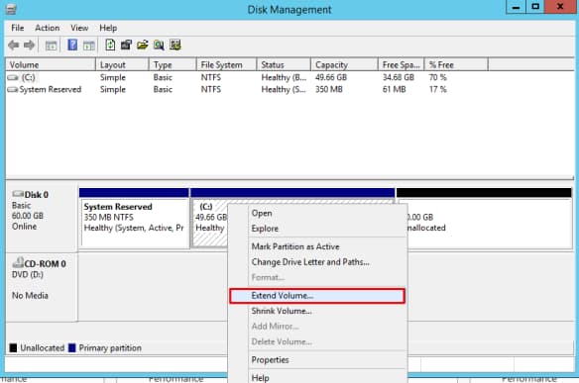Select Extend Volume in context menu
The image size is (579, 383).
[317, 296]
